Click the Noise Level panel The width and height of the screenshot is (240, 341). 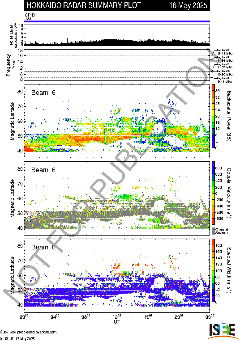[117, 35]
